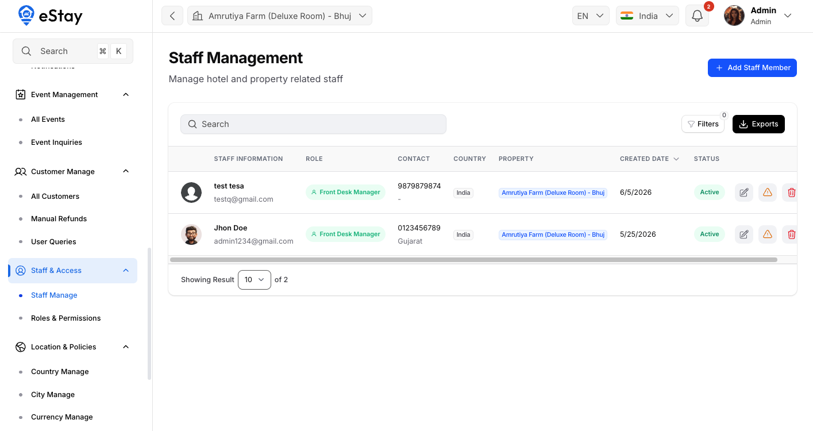Sort by Created Date column
Screen dimensions: 813x431
(649, 159)
